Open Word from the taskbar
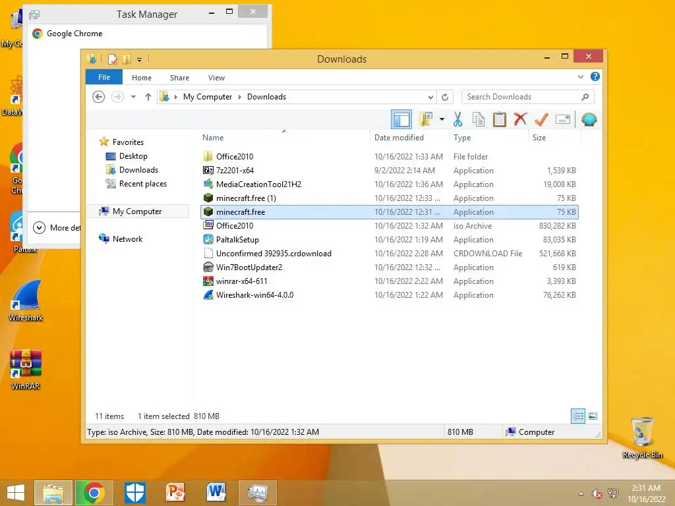 (216, 493)
